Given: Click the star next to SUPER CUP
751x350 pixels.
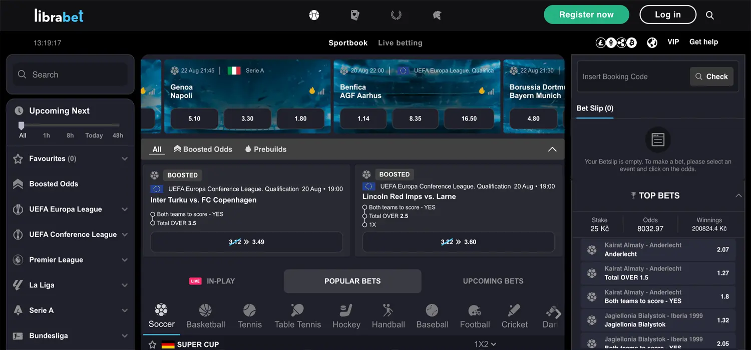Looking at the screenshot, I should click(153, 344).
